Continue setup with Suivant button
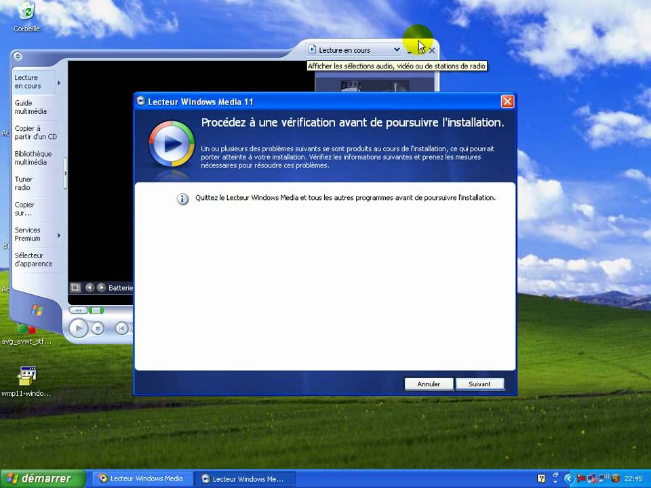 [x=479, y=384]
